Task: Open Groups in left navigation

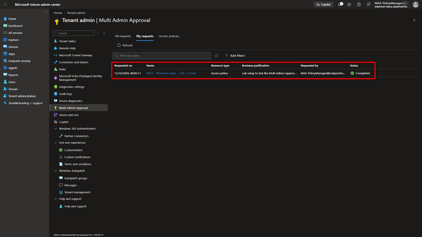Action: tap(13, 89)
